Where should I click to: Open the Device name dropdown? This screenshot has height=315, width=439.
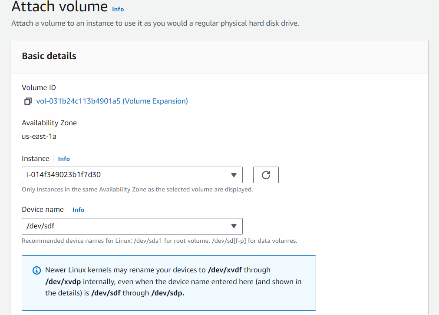click(x=132, y=226)
